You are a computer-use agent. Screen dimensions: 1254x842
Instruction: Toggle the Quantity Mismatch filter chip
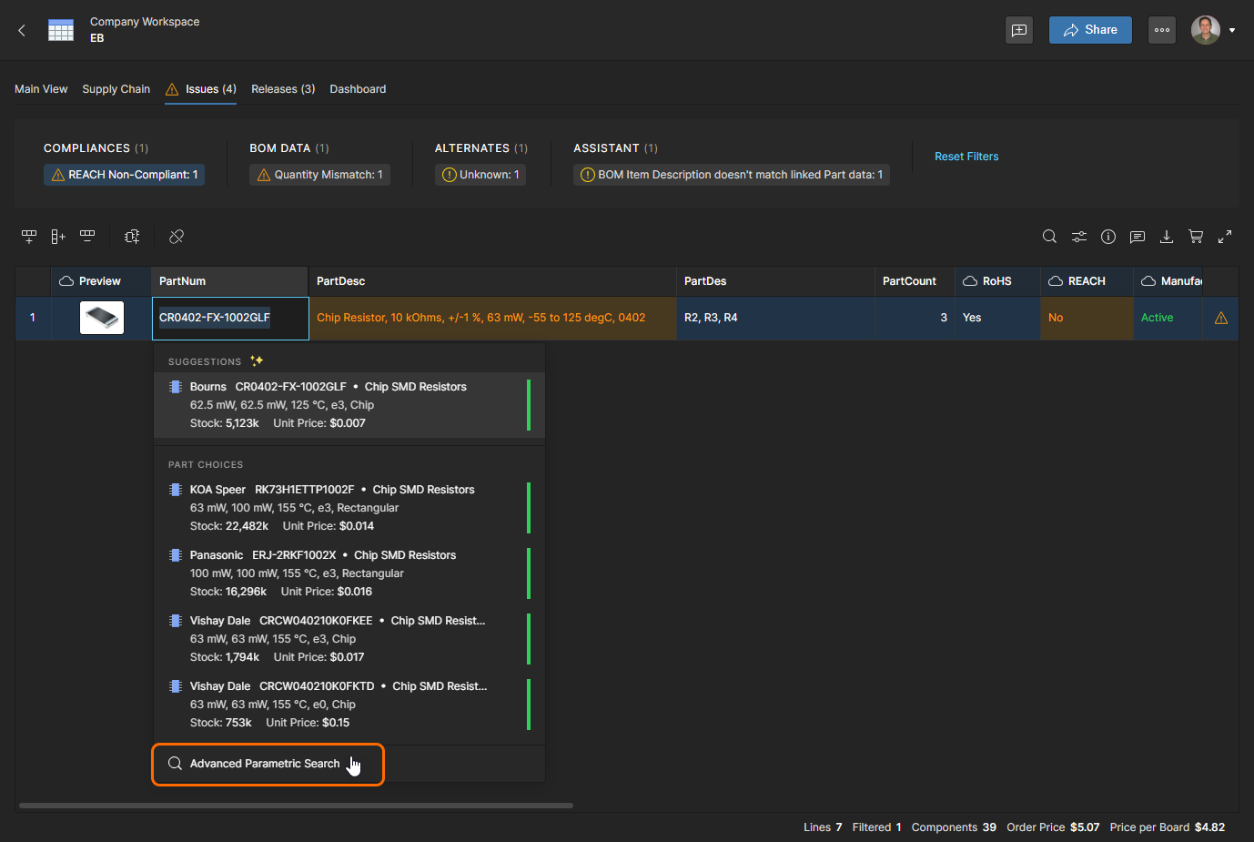(320, 175)
